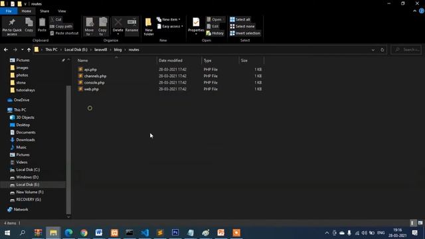Open the File tab
The width and height of the screenshot is (425, 239).
pos(9,11)
